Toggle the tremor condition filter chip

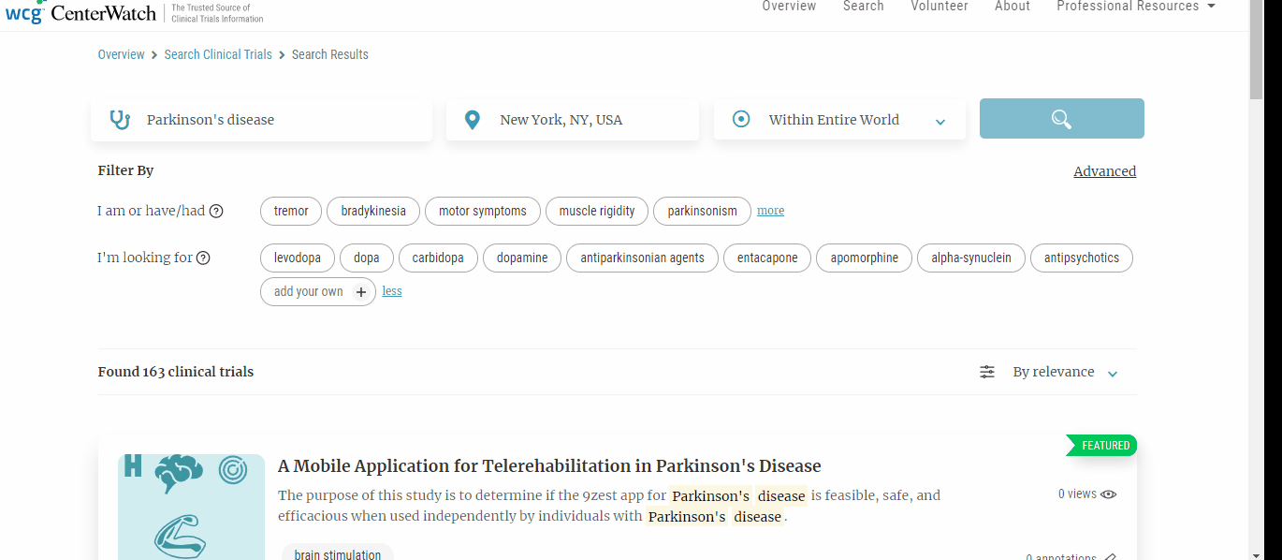[x=290, y=211]
